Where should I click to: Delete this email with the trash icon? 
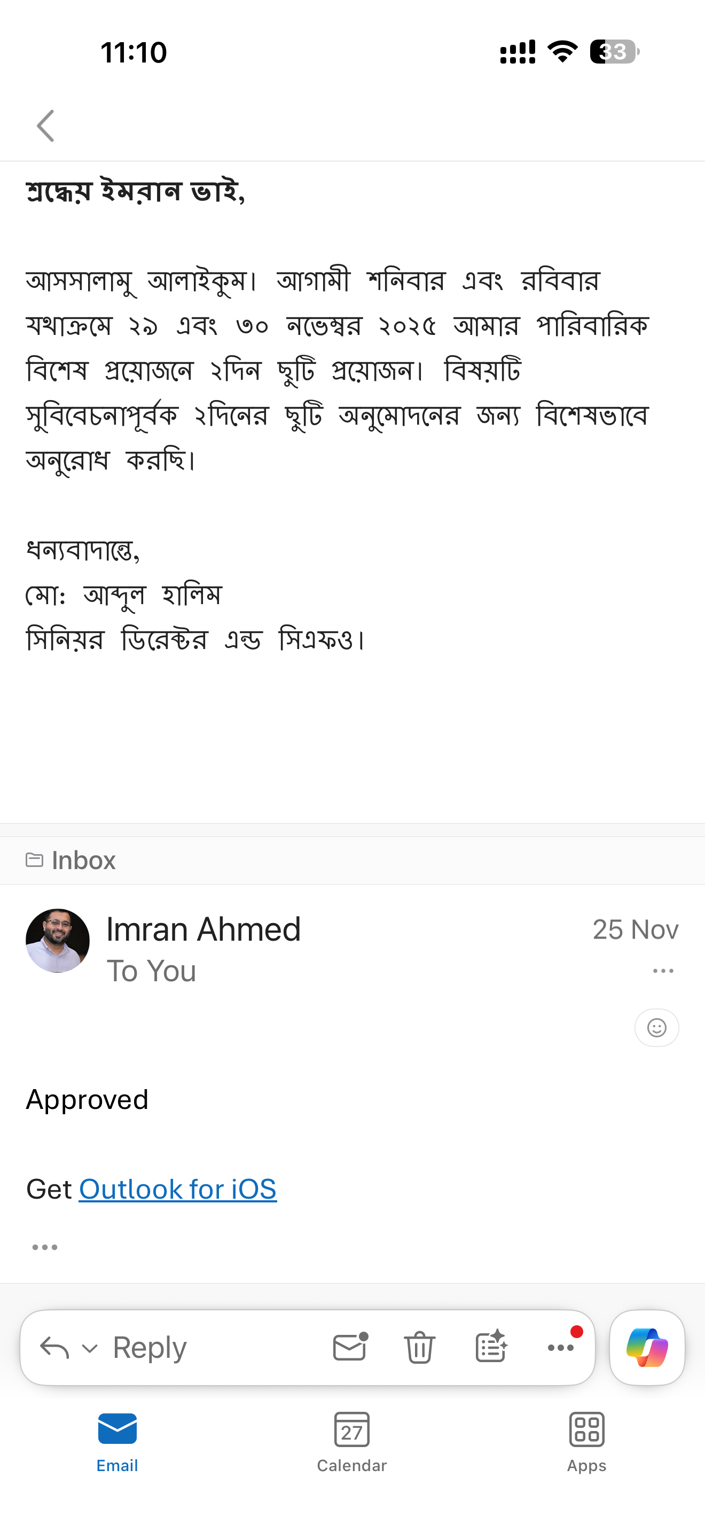[420, 1347]
